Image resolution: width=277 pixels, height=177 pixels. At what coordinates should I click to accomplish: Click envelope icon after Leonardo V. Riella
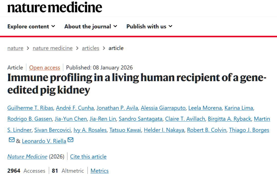[70, 140]
